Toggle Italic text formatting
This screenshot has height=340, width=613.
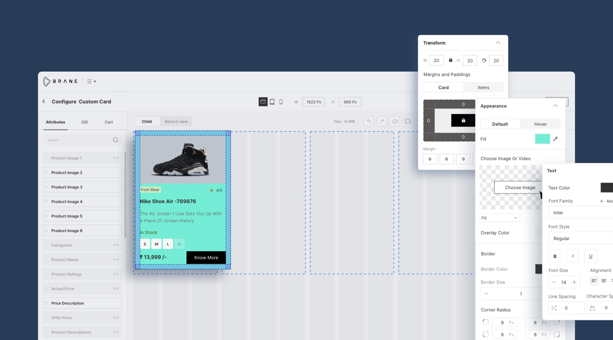(x=573, y=256)
